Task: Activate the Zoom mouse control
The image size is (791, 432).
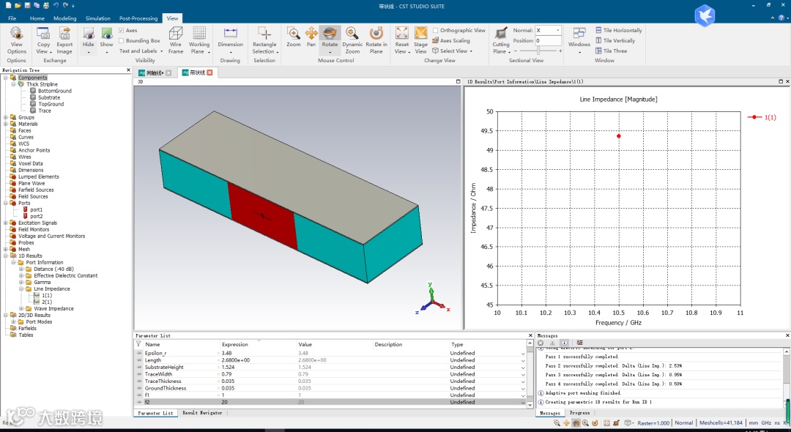Action: pos(294,37)
